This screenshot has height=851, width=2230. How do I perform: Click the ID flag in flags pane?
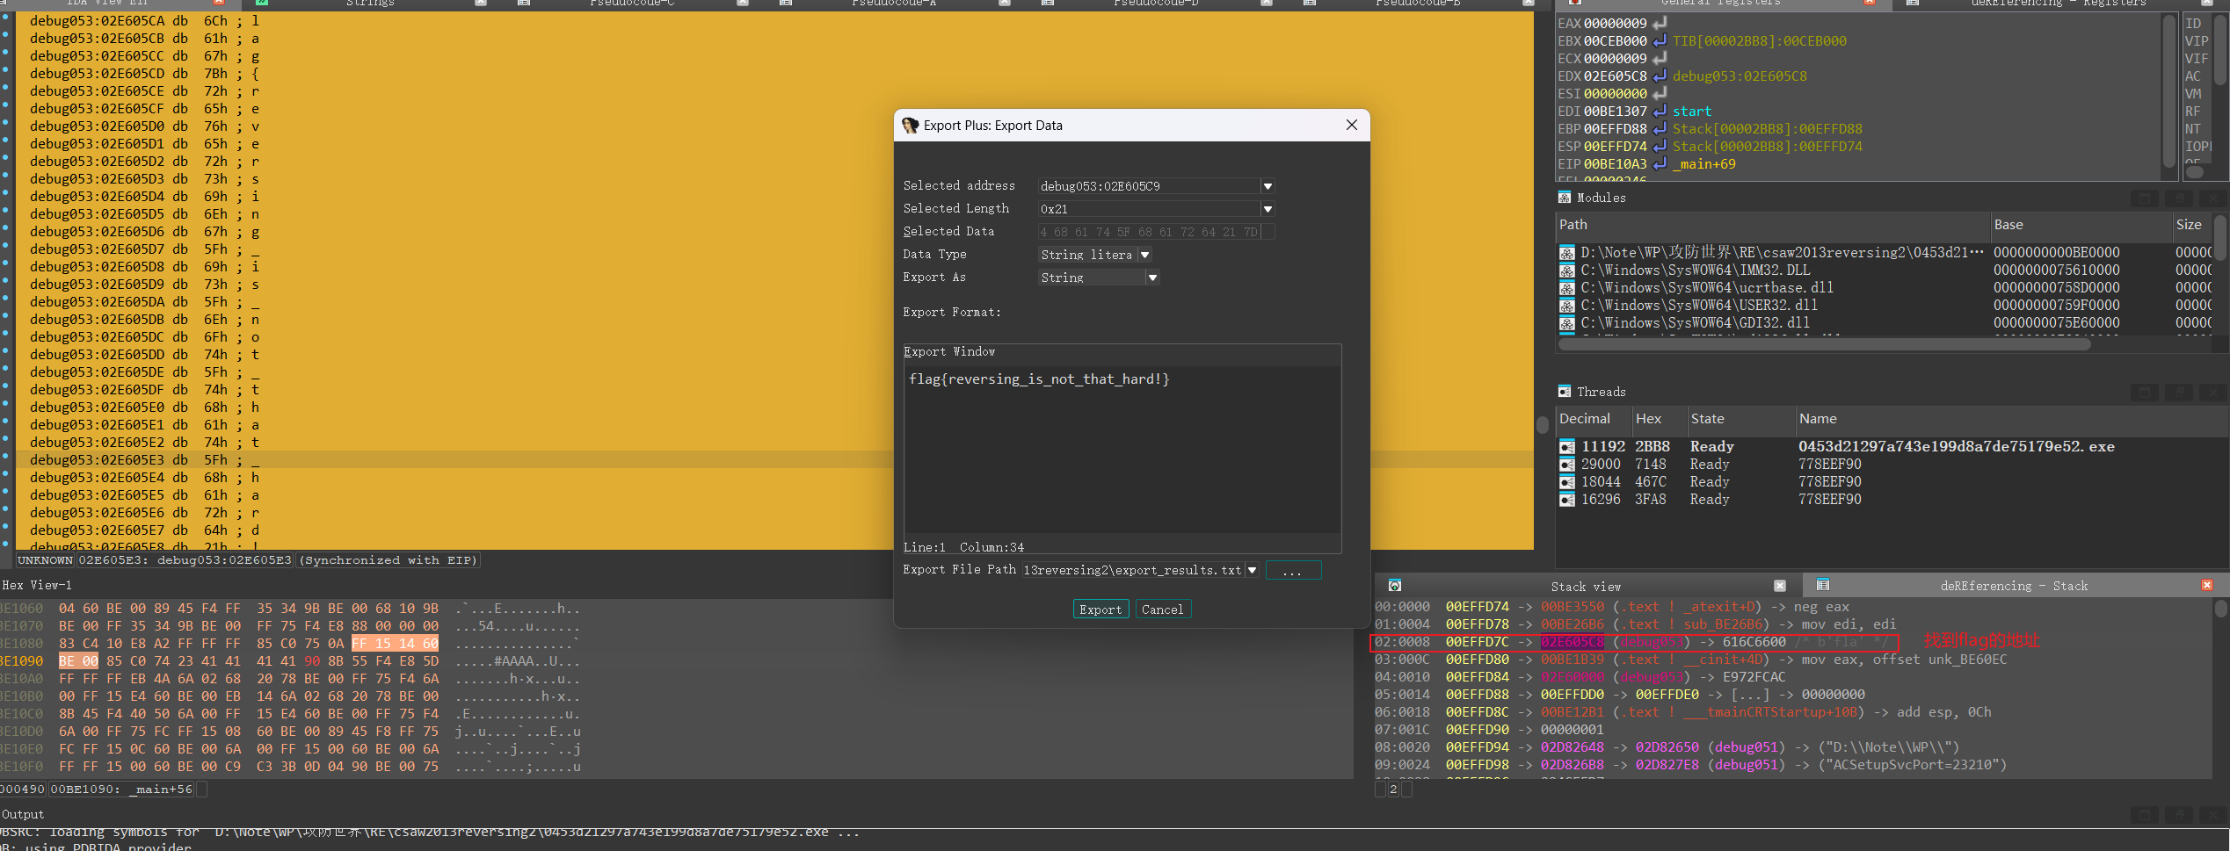[2192, 24]
